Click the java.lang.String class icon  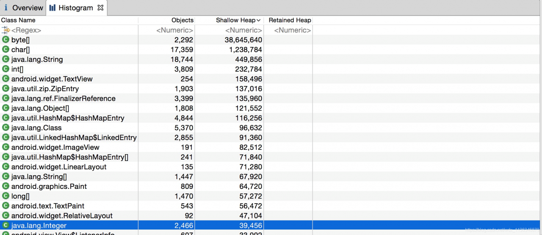pos(6,59)
